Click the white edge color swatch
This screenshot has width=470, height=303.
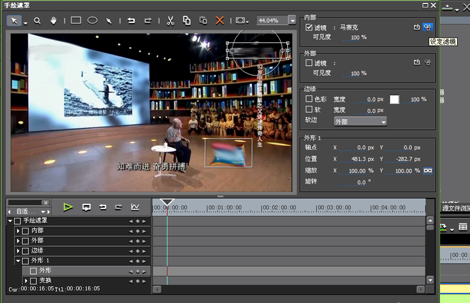(x=394, y=100)
